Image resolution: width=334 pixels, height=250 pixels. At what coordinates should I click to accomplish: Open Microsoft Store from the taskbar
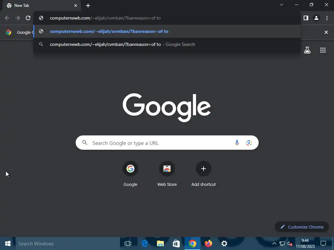pos(176,243)
